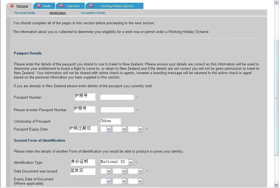The width and height of the screenshot is (280, 188).
Task: Open the Occupation Details link
Action: click(x=93, y=13)
